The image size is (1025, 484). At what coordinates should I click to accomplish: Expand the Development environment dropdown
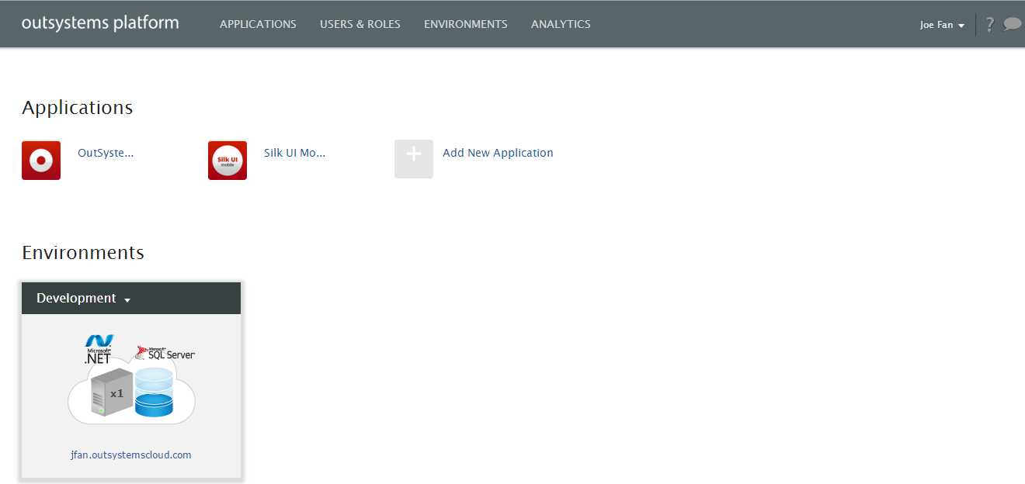(83, 299)
